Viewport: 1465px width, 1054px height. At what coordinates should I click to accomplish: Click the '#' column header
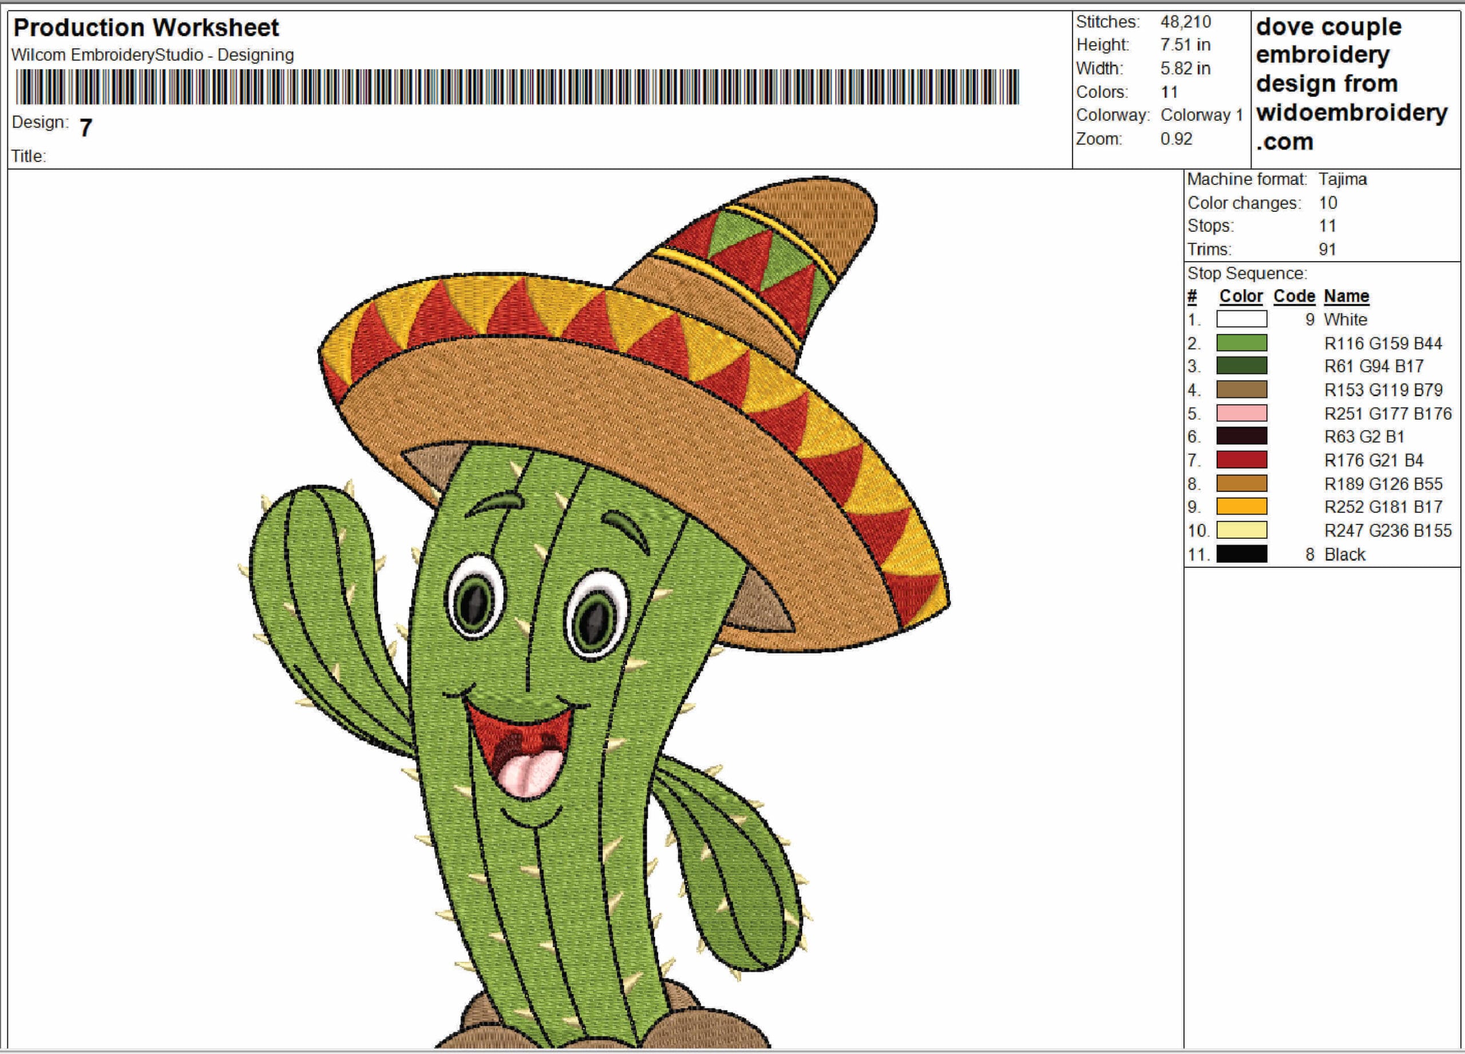1192,297
